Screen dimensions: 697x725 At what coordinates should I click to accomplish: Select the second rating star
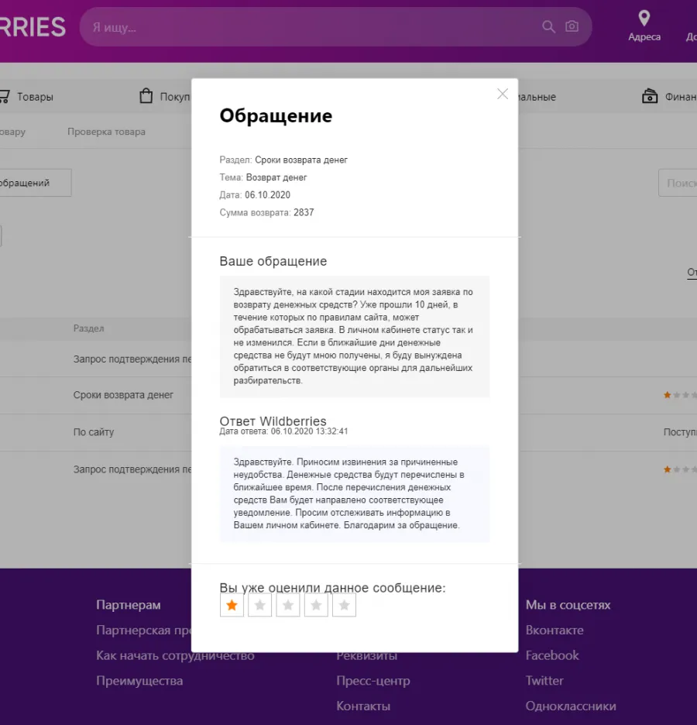pyautogui.click(x=259, y=605)
